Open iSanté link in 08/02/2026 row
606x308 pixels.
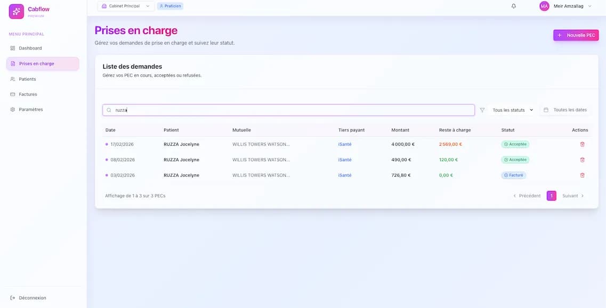click(x=345, y=160)
